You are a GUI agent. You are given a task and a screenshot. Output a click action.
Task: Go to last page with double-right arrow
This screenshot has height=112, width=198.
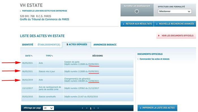[98, 108]
